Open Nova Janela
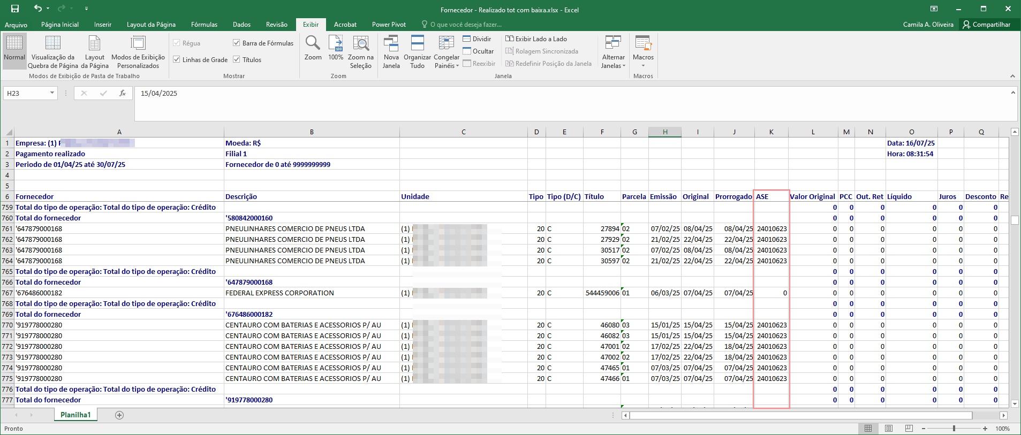 tap(391, 51)
